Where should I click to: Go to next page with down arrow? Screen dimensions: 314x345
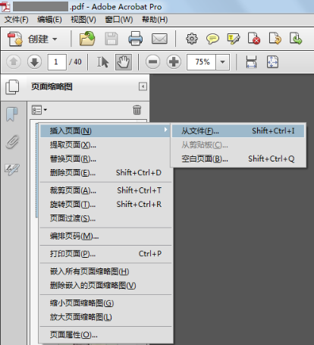coord(34,61)
